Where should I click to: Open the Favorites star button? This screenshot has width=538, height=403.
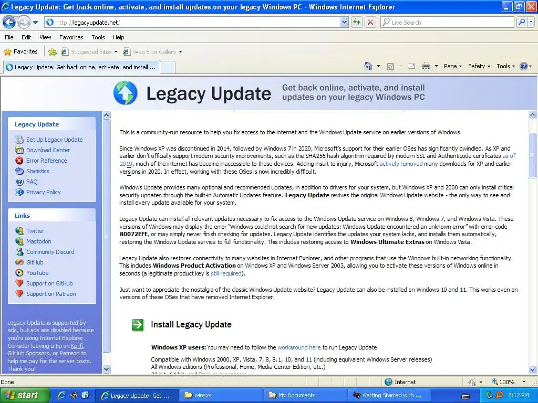point(20,52)
